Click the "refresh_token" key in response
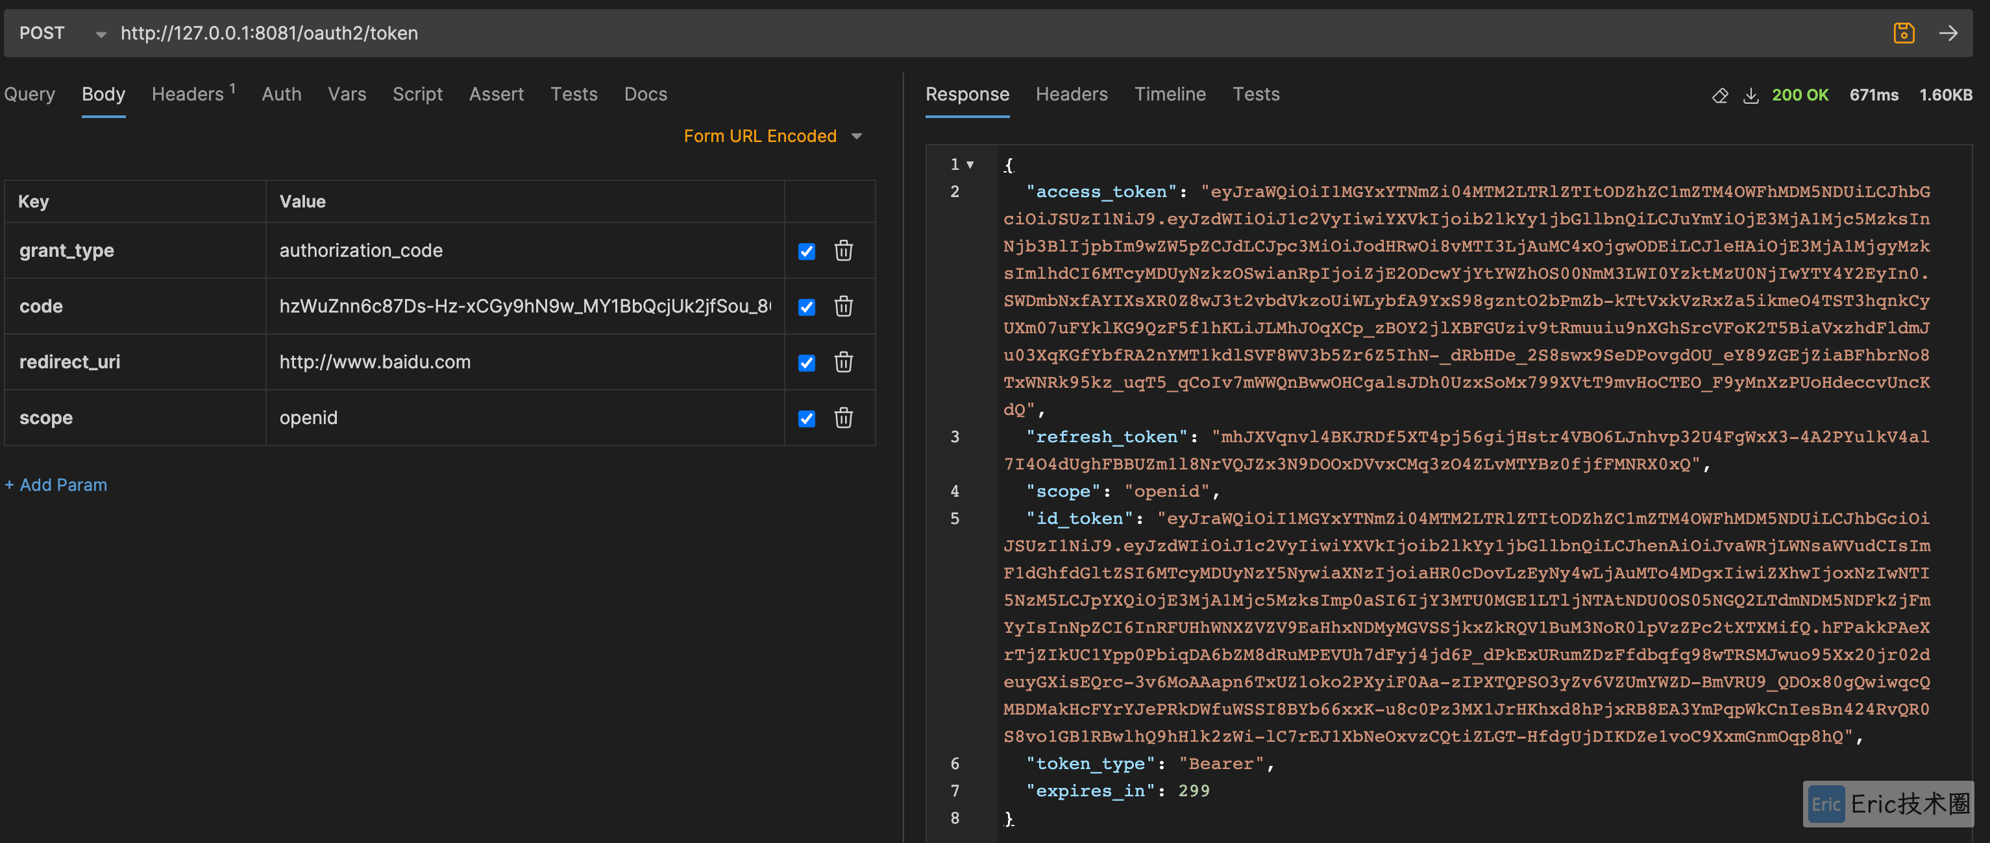Image resolution: width=1990 pixels, height=843 pixels. tap(1106, 436)
